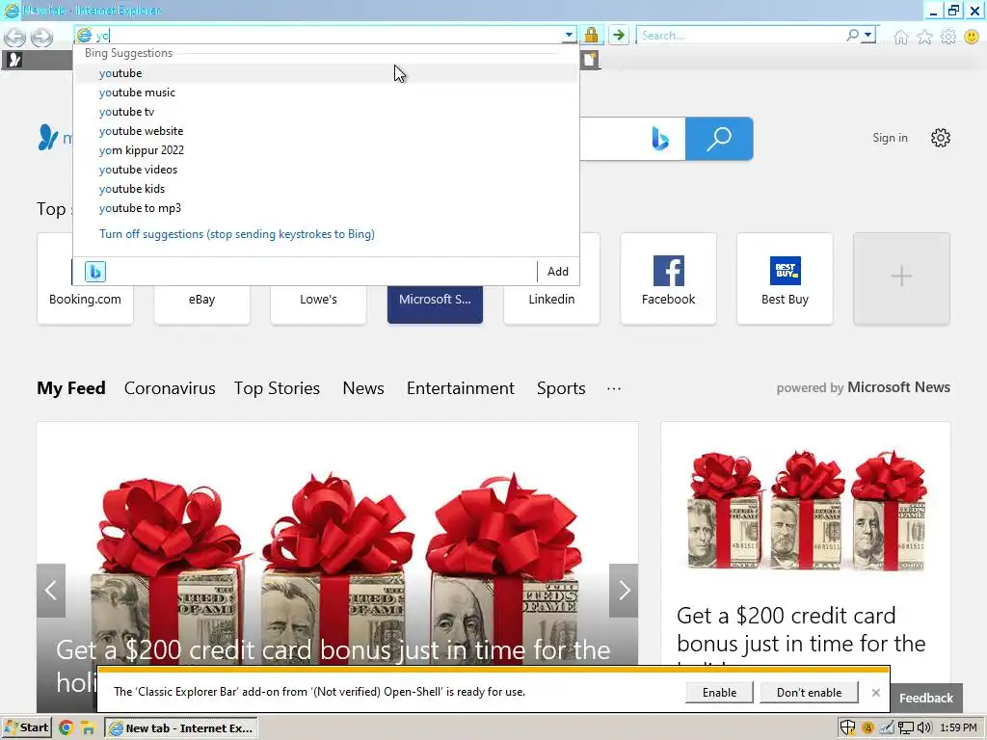Click the Back navigation arrow

point(15,38)
